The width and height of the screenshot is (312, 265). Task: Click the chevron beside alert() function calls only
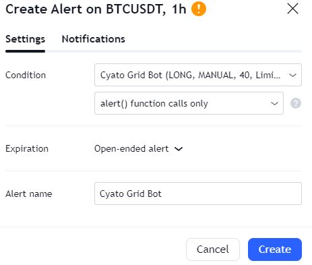pyautogui.click(x=274, y=104)
